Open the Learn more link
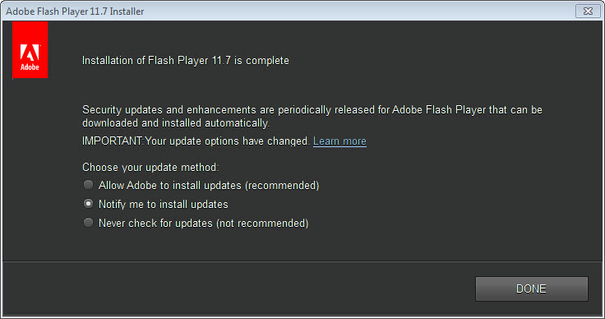The image size is (605, 319). pos(339,141)
